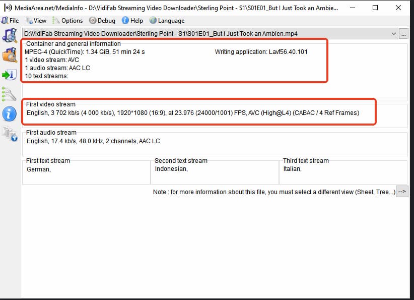Open the Options menu

67,21
